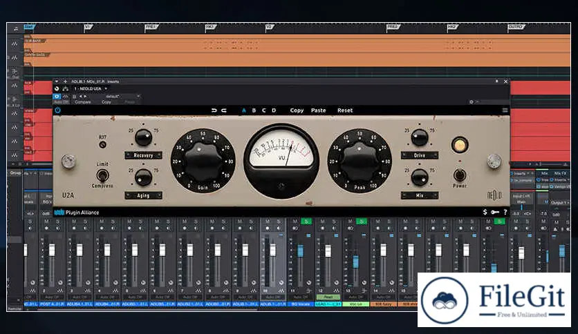Toggle solo on channel 13
Viewport: 578px width, 334px height.
point(361,222)
